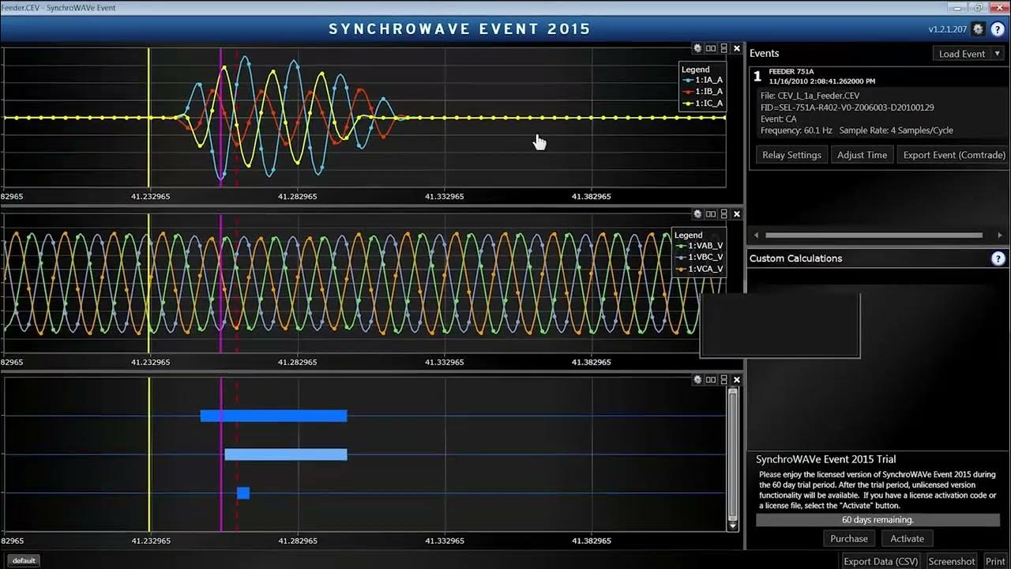Close the current waveform chart panel
1011x569 pixels.
[x=737, y=48]
